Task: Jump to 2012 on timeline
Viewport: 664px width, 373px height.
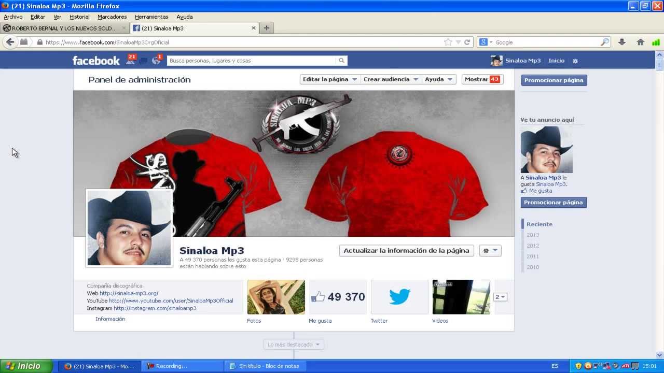Action: [x=533, y=246]
